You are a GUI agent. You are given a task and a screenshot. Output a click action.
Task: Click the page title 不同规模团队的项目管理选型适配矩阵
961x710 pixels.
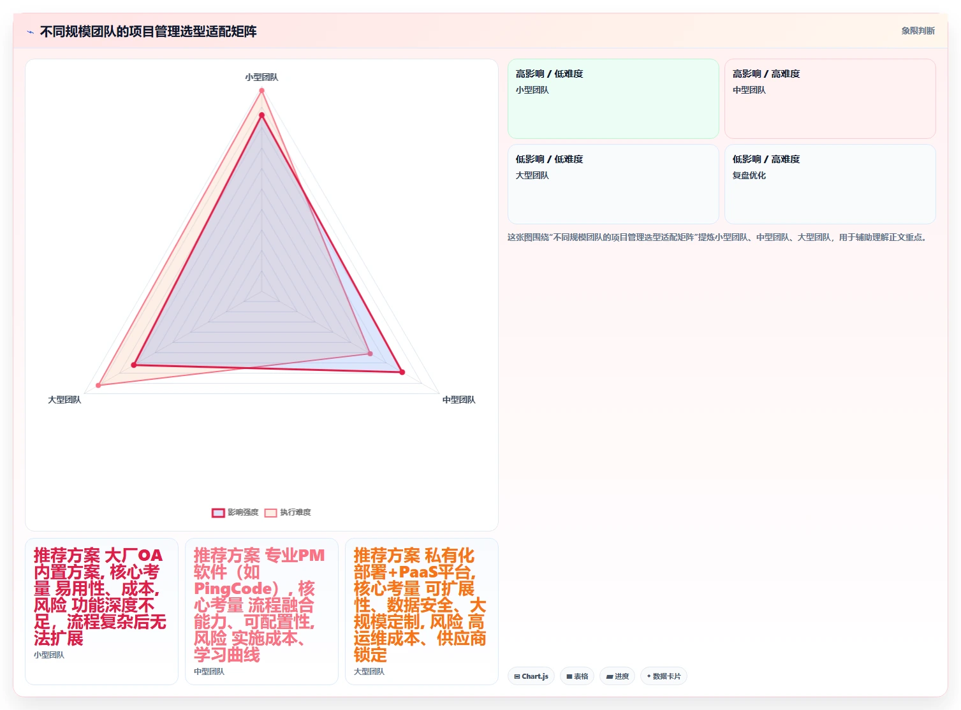coord(148,31)
